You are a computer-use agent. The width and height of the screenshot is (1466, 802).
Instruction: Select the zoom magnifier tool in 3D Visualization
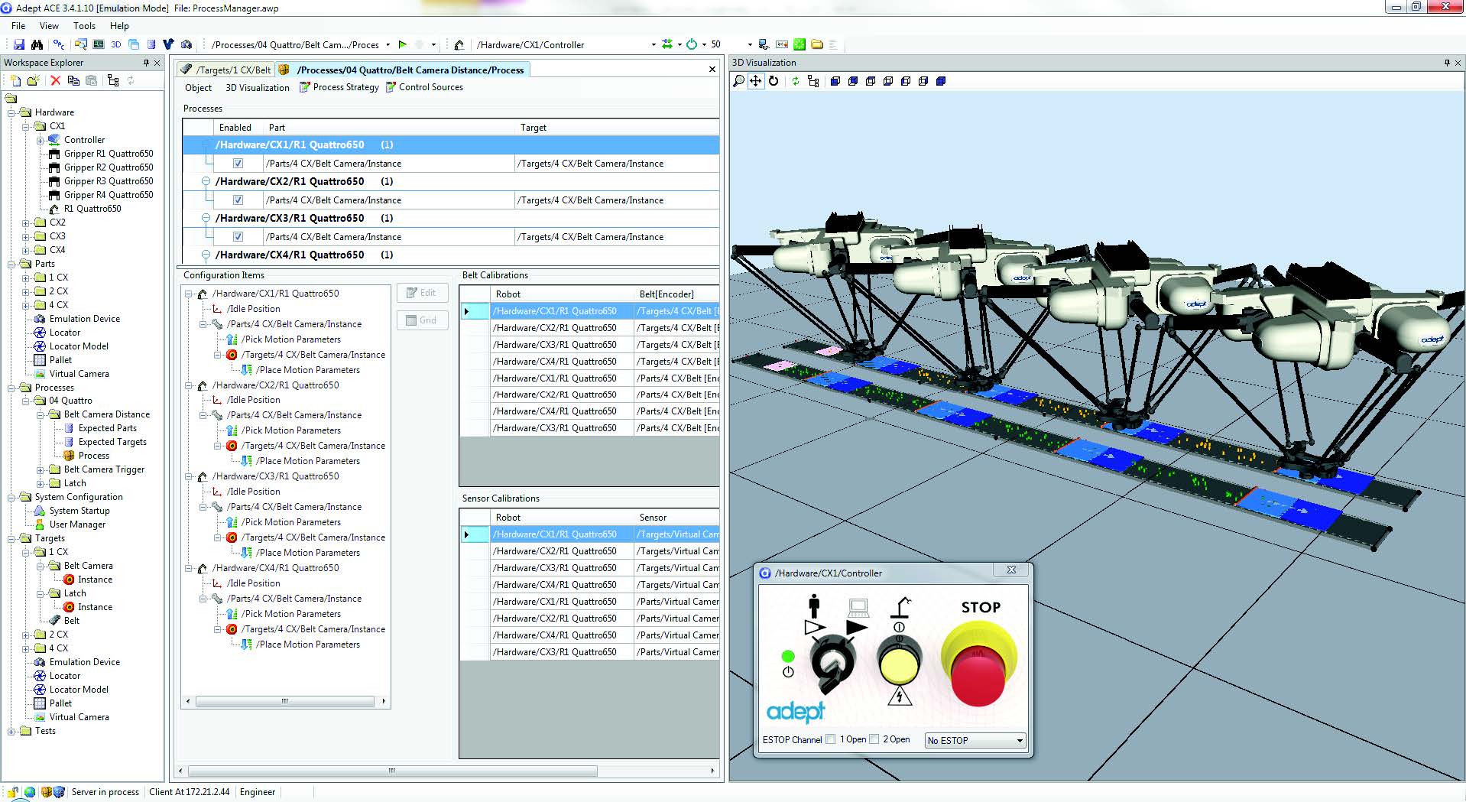click(738, 81)
